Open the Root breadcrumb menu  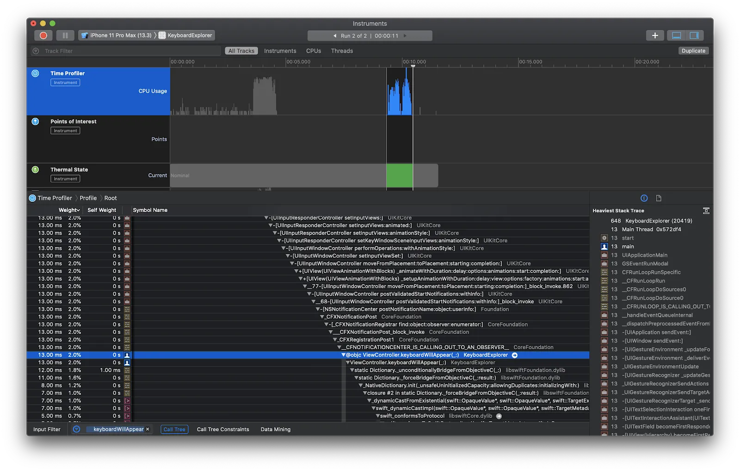coord(111,198)
